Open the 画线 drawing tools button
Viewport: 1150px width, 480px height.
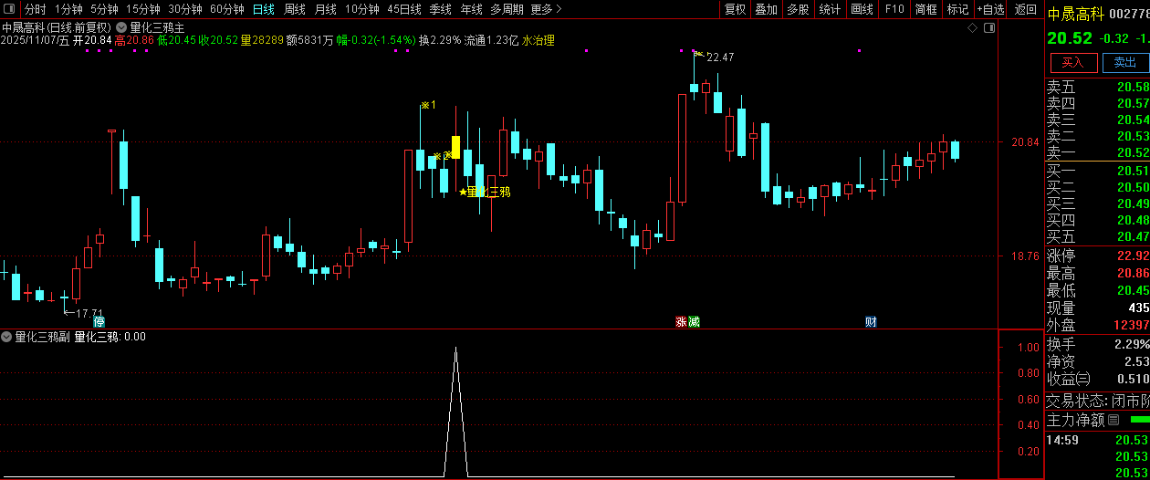click(x=862, y=9)
